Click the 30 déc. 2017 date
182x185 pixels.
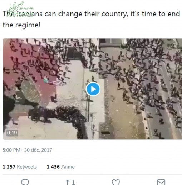[x=38, y=150]
